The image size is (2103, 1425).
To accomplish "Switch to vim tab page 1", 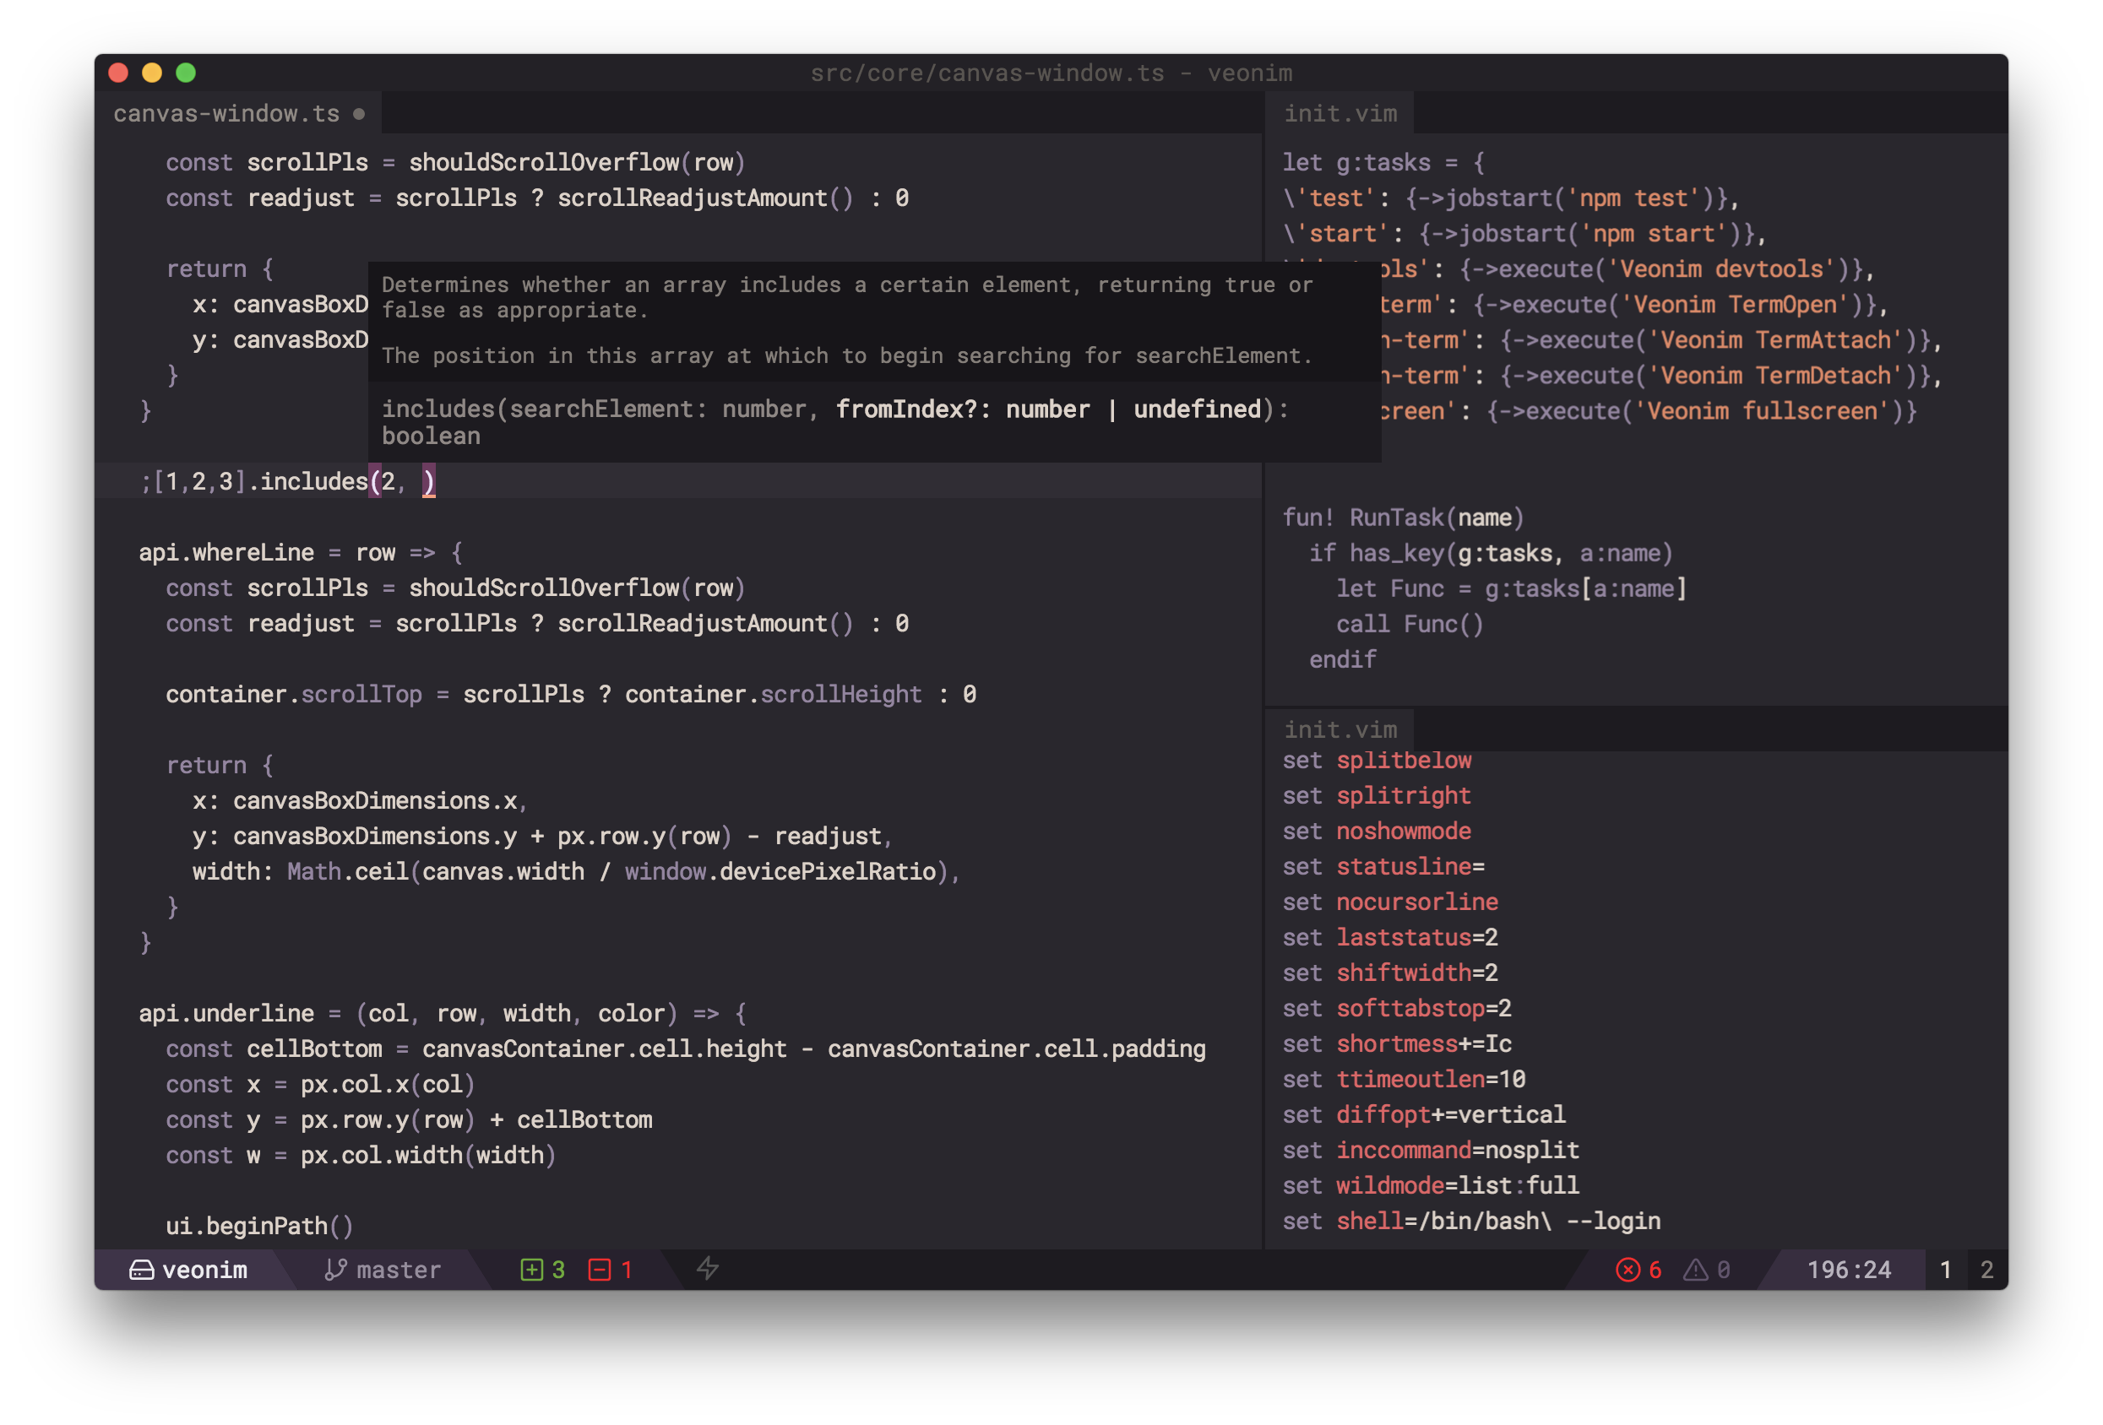I will [1944, 1270].
